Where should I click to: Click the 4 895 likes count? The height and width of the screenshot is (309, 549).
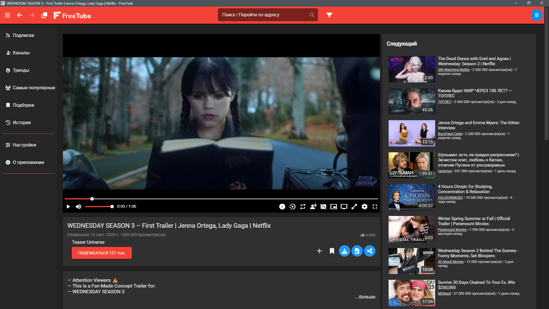click(x=368, y=235)
